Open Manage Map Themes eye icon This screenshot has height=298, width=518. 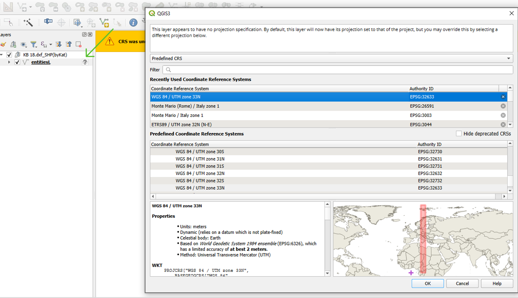point(23,44)
